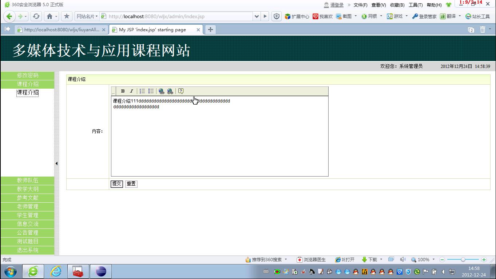Click the zoom out minus button

(442, 259)
